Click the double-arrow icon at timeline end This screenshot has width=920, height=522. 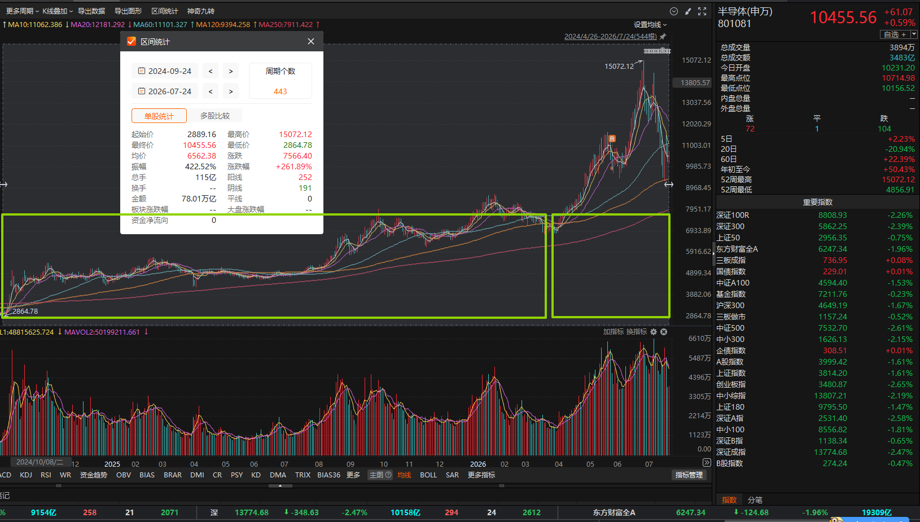[x=707, y=463]
